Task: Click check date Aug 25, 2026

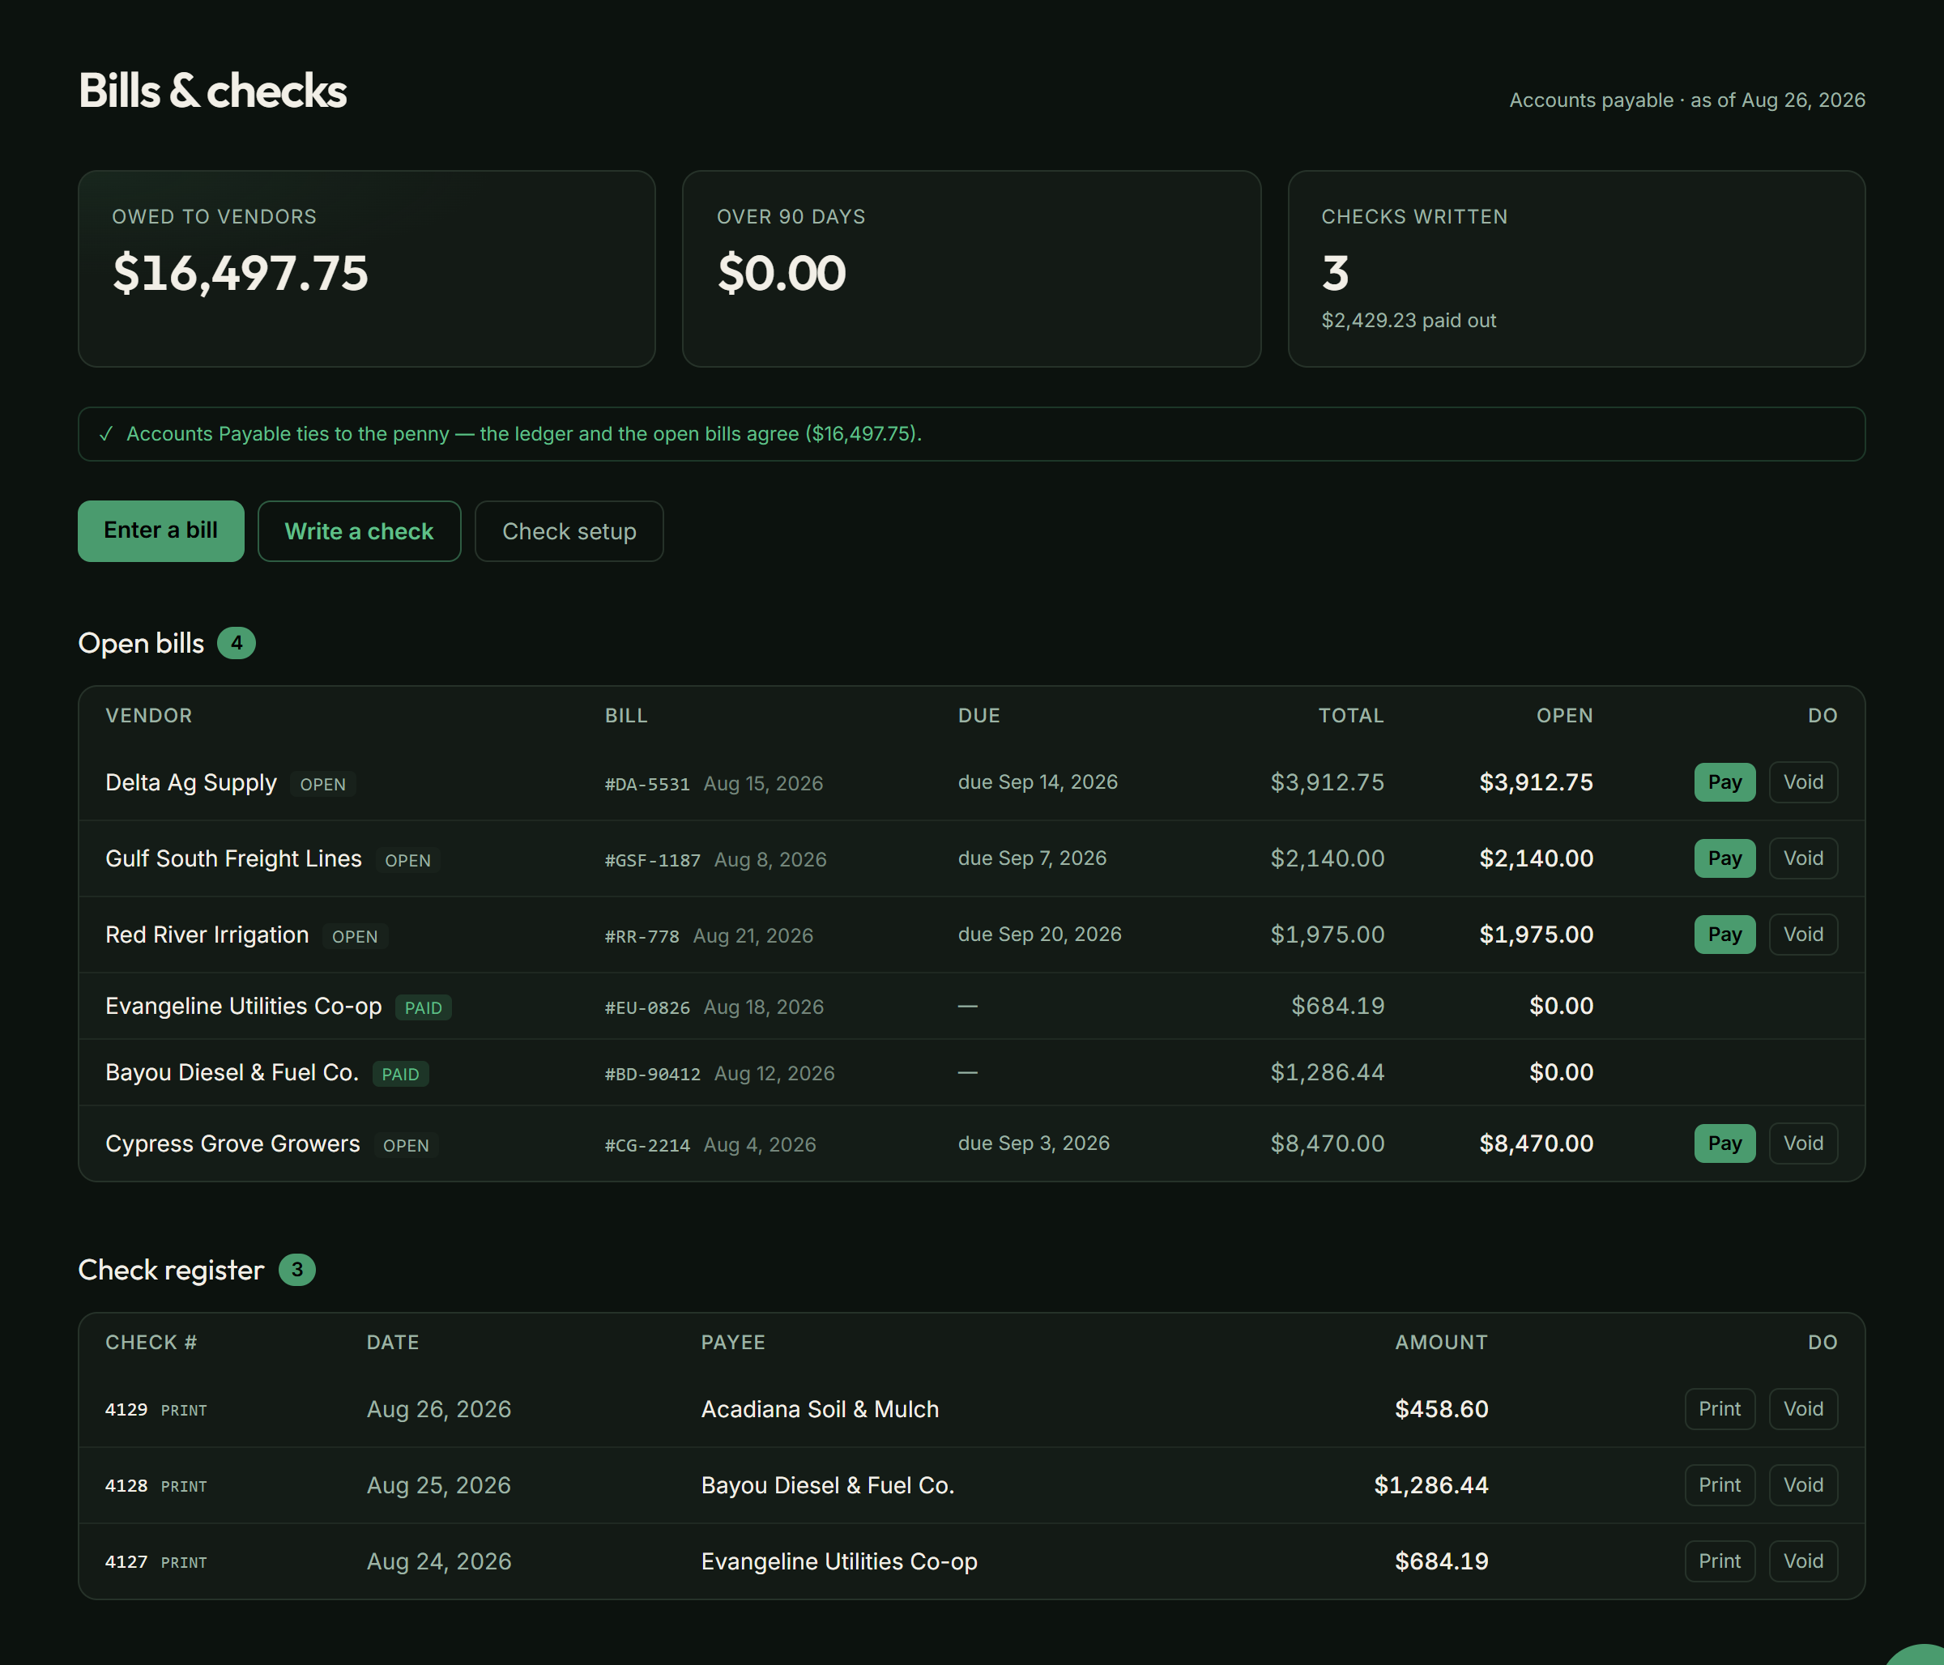Action: pos(438,1485)
